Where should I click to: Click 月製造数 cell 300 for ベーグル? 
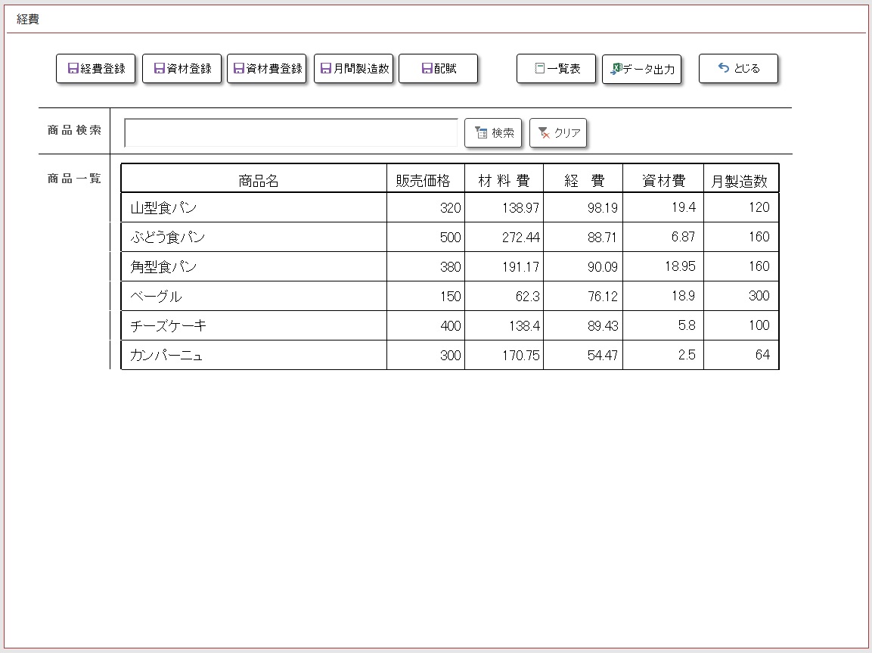pos(741,296)
